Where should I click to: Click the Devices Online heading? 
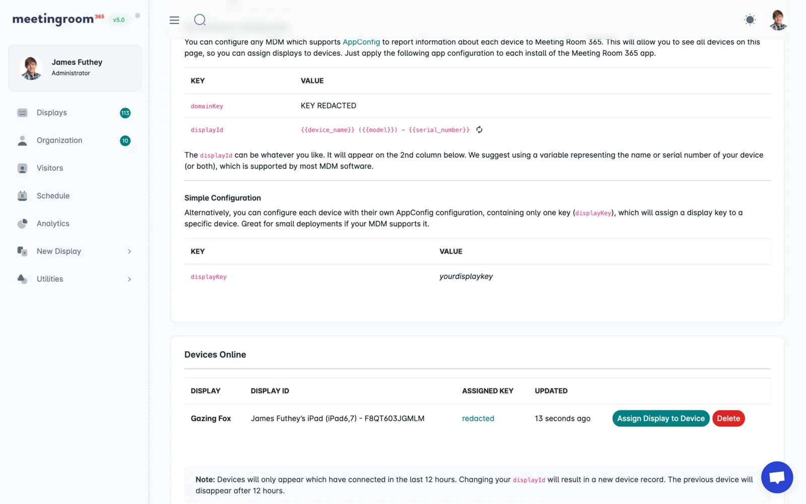click(x=215, y=355)
